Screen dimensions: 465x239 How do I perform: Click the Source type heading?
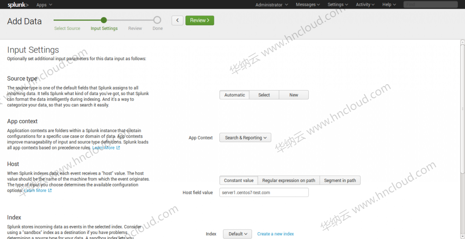click(x=22, y=78)
